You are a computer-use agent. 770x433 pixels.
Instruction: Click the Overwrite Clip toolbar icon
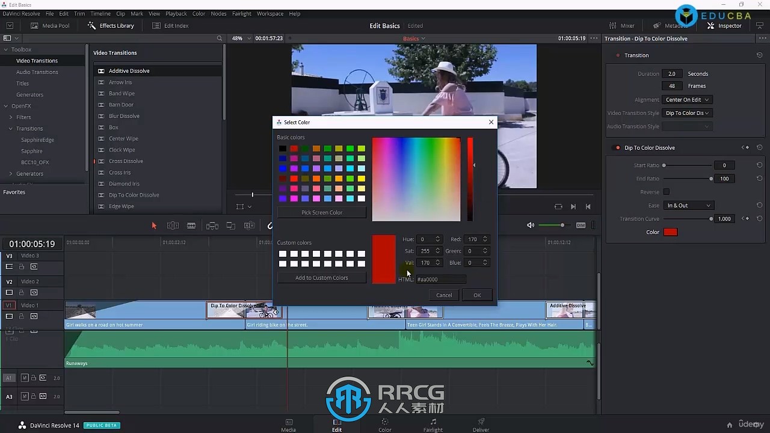click(x=230, y=226)
